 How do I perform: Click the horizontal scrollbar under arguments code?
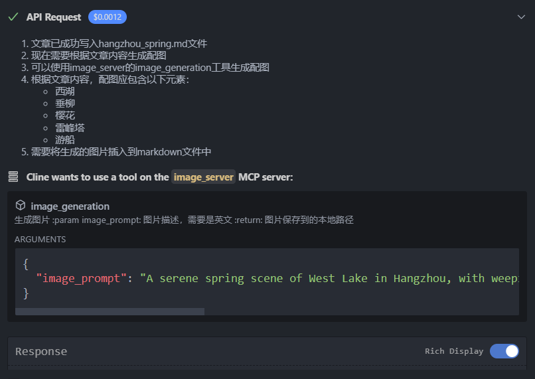tap(110, 311)
